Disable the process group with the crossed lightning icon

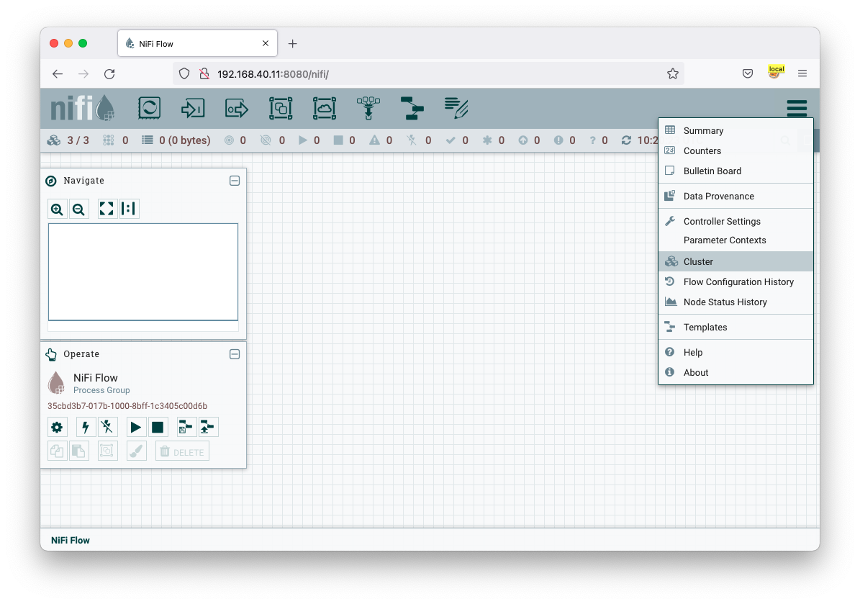coord(107,427)
